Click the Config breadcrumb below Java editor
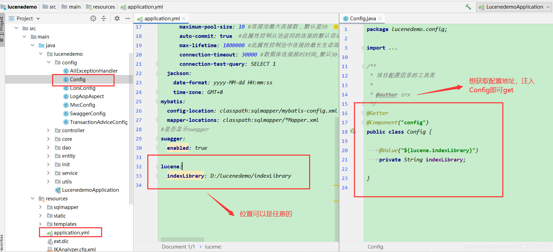553x252 pixels. [375, 247]
